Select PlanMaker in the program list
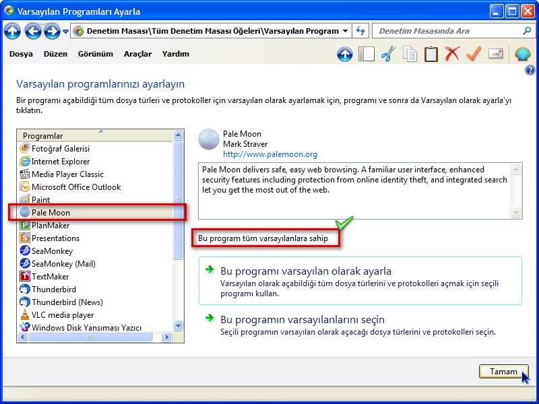 95,226
